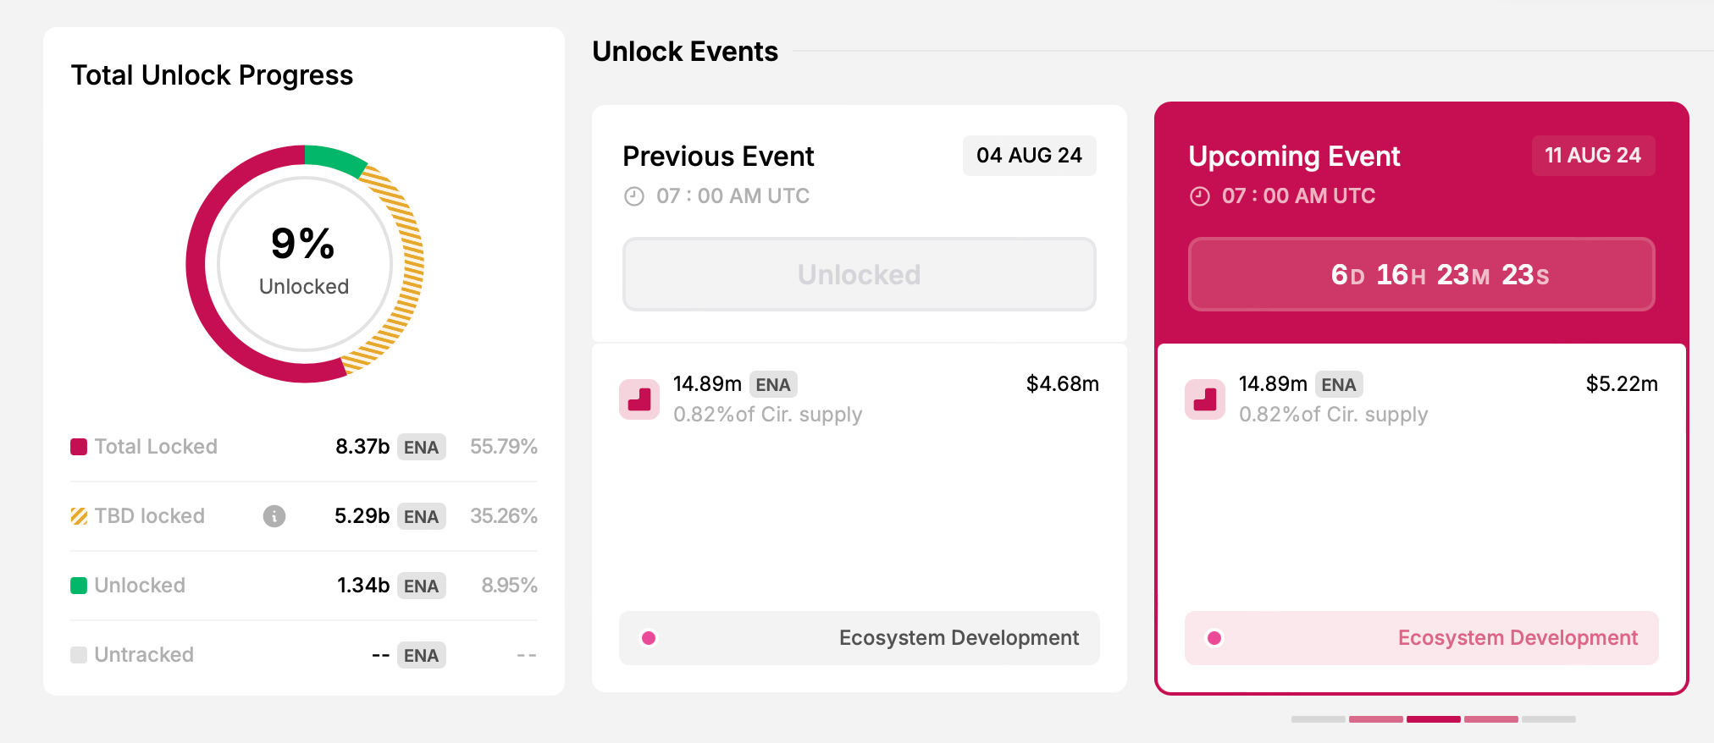Jump to the last event carousel indicator
Viewport: 1714px width, 743px height.
pos(1548,719)
